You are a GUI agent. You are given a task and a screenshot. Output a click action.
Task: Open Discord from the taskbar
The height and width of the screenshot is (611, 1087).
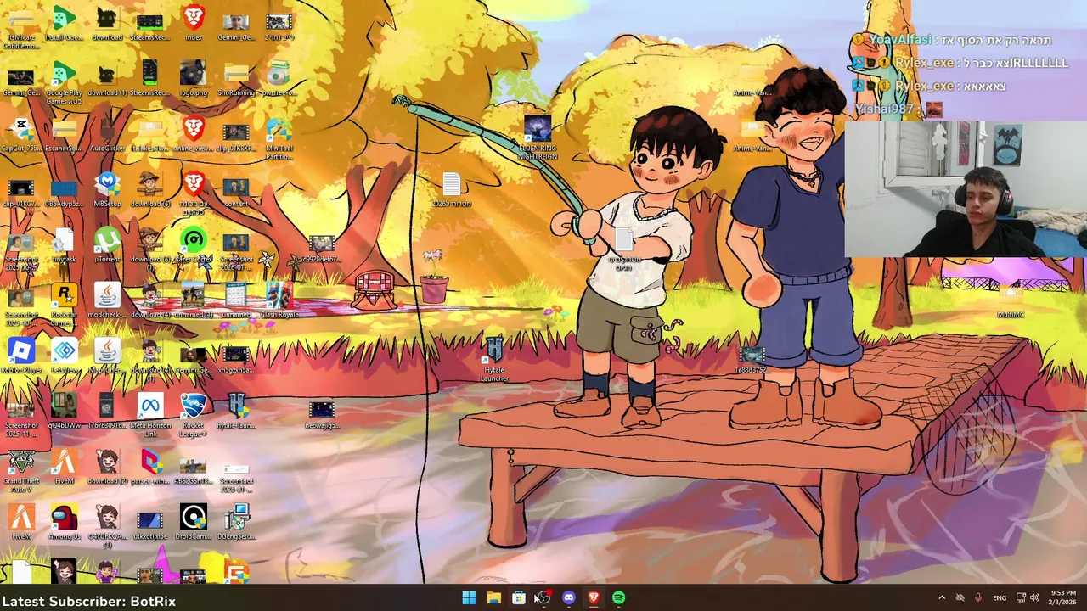(x=569, y=597)
